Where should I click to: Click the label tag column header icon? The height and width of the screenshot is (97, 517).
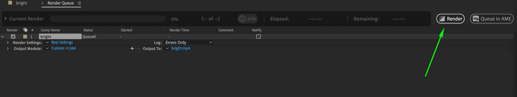click(x=25, y=30)
